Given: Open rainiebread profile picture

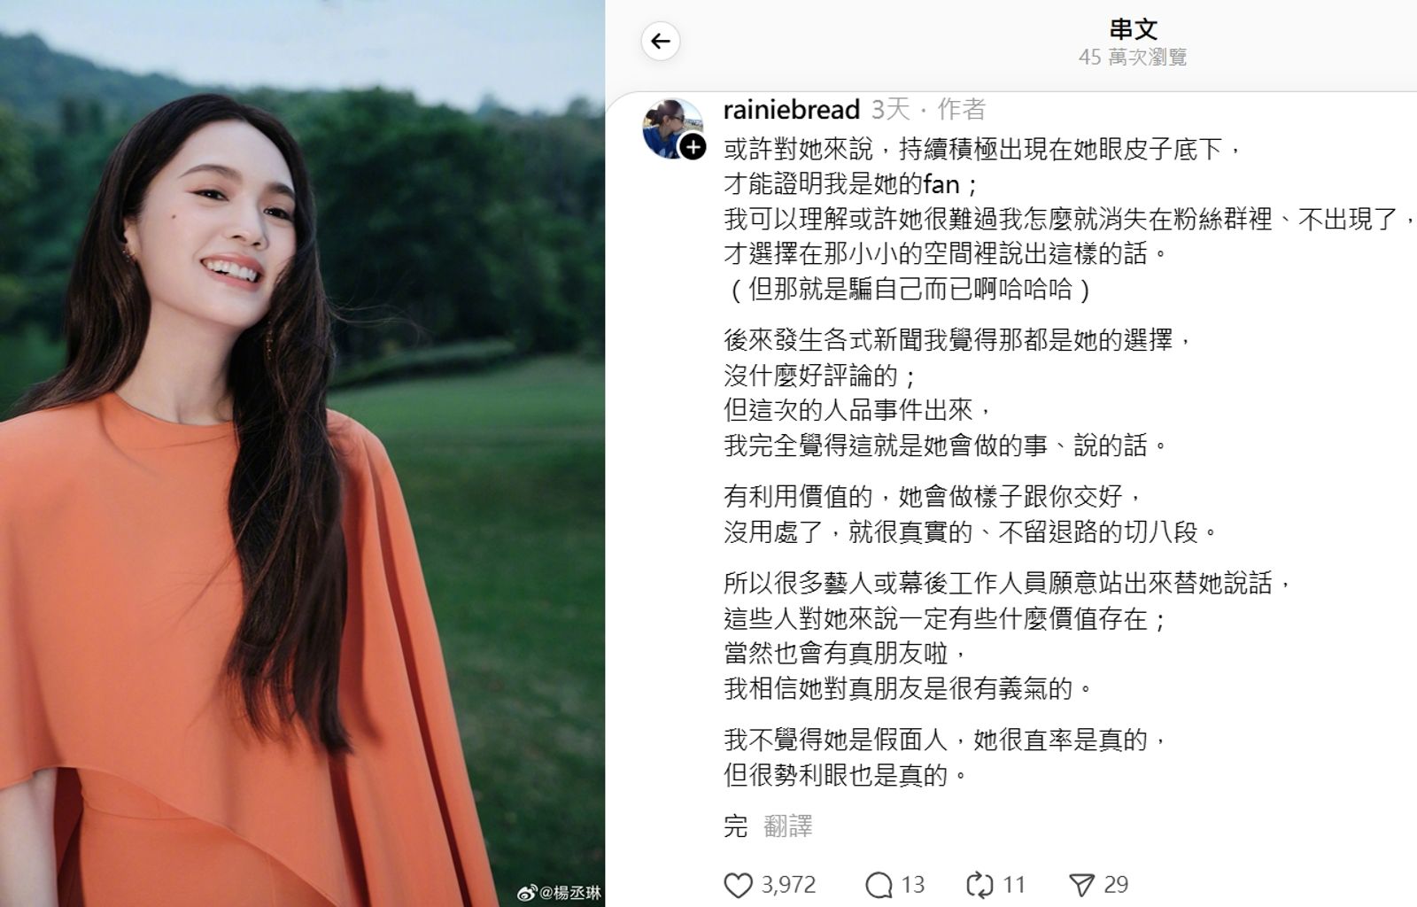Looking at the screenshot, I should click(672, 128).
